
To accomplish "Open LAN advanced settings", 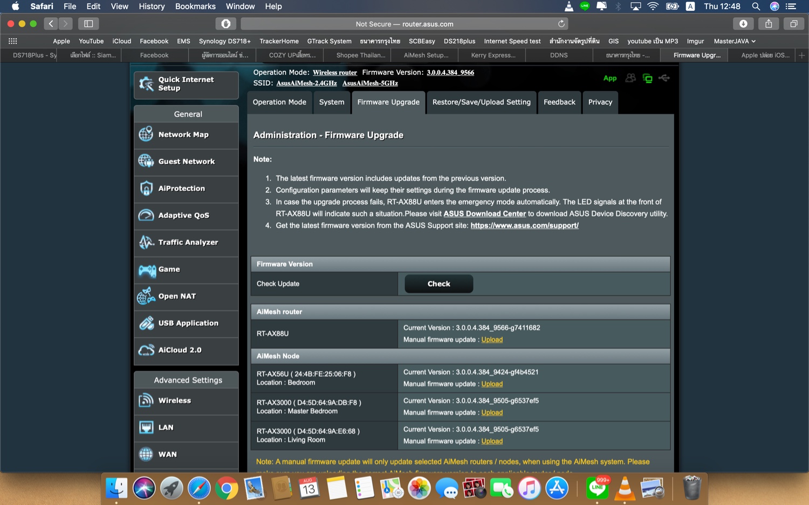I will pos(186,428).
